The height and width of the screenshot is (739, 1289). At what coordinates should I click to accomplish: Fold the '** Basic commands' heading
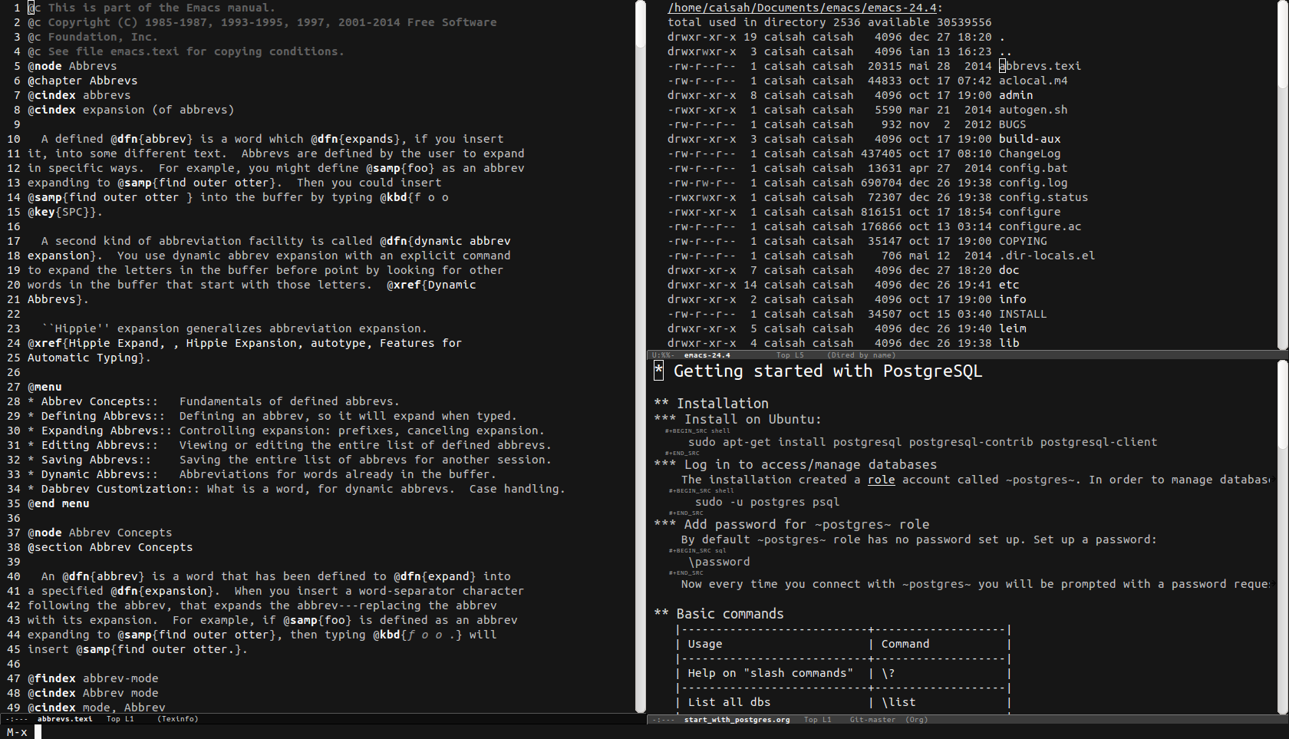coord(719,613)
